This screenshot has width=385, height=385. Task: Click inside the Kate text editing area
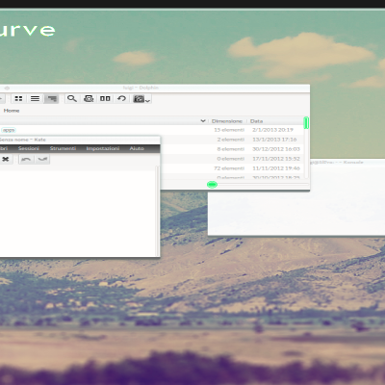pyautogui.click(x=77, y=213)
